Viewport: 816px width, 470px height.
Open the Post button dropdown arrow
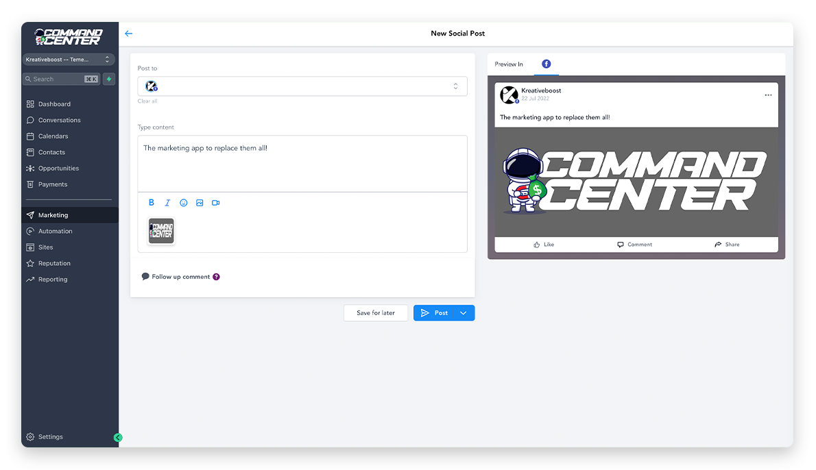pos(464,313)
